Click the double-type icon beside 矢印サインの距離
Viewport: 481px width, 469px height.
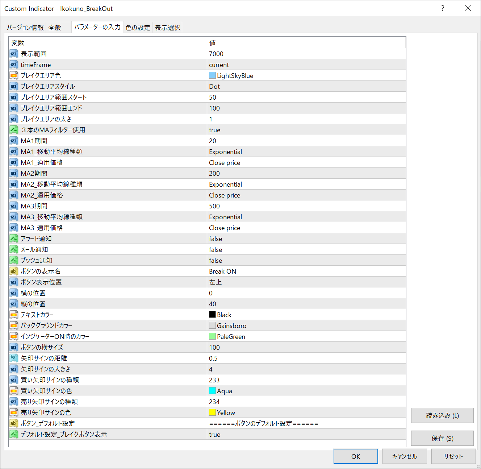pos(13,358)
